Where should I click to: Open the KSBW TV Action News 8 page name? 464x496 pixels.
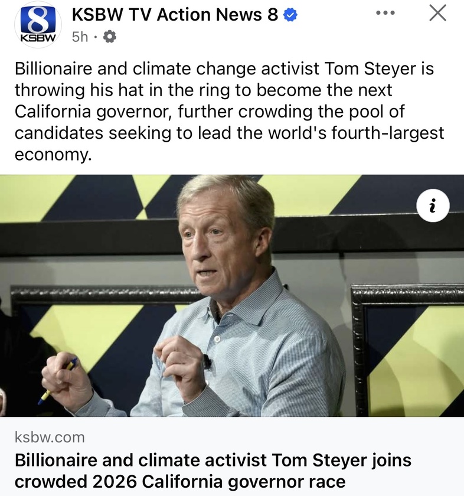coord(174,16)
